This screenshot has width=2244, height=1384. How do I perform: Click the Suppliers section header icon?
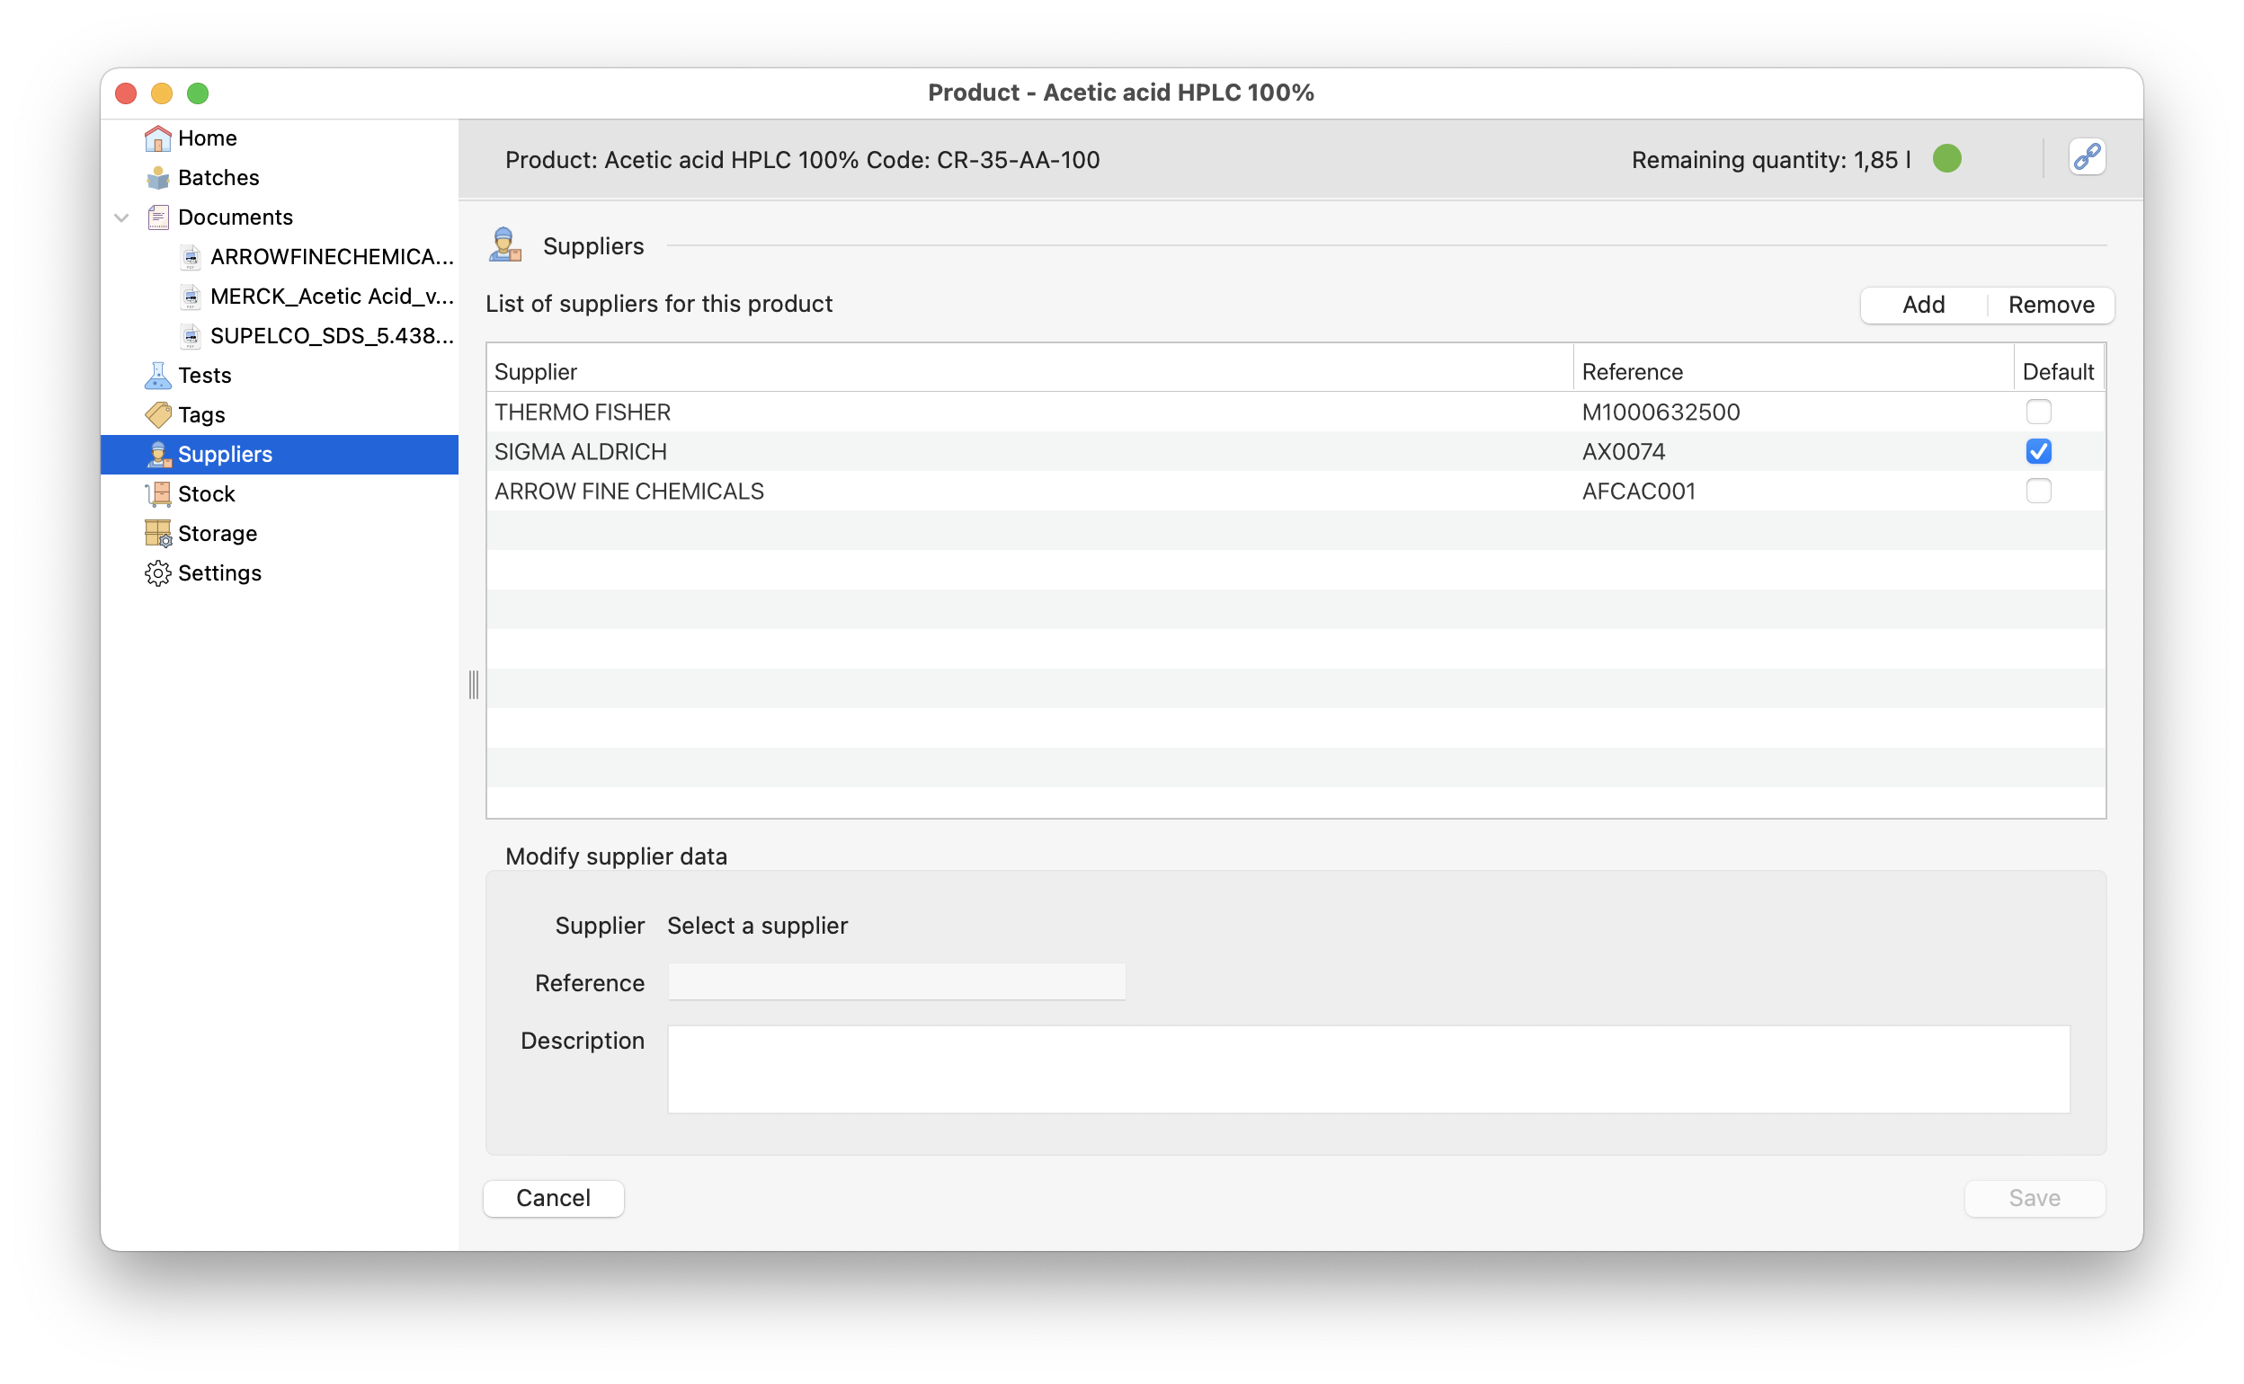504,245
